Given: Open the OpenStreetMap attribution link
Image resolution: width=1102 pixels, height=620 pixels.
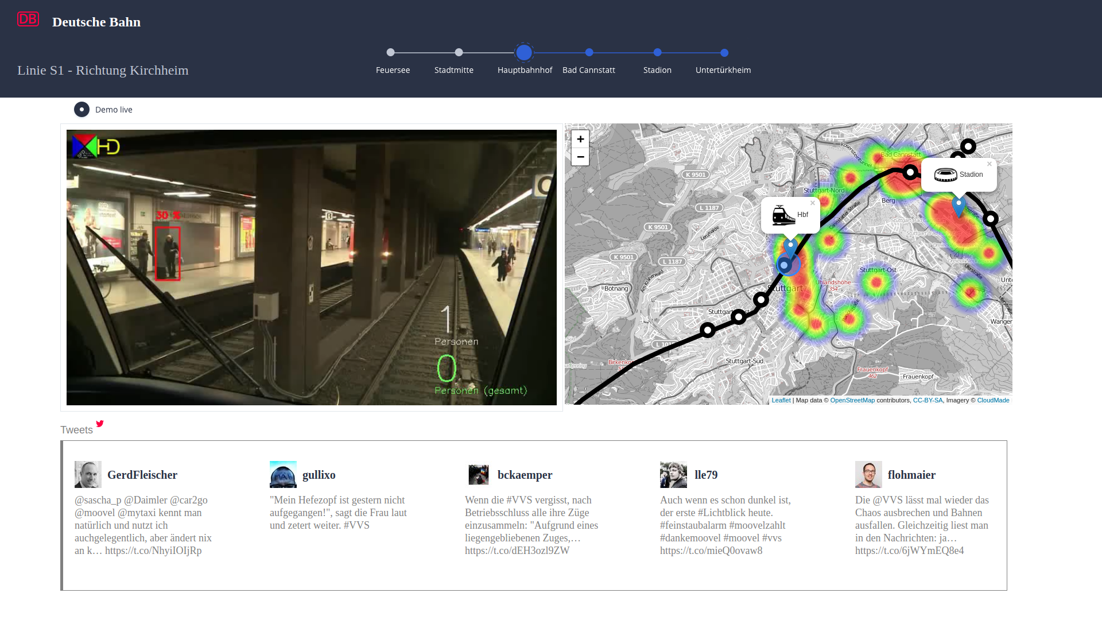Looking at the screenshot, I should (x=852, y=400).
